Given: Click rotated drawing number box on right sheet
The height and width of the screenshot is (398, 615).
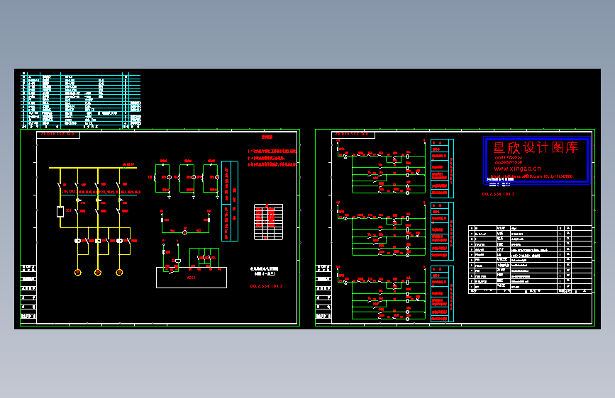Looking at the screenshot, I should tap(353, 135).
